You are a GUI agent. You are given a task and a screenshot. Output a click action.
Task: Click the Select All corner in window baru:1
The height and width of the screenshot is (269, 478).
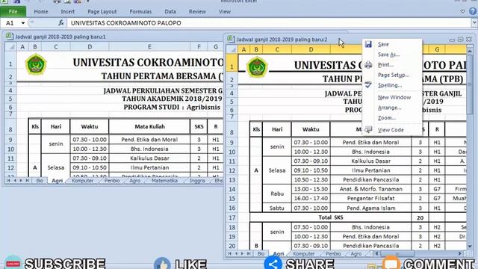(x=10, y=46)
